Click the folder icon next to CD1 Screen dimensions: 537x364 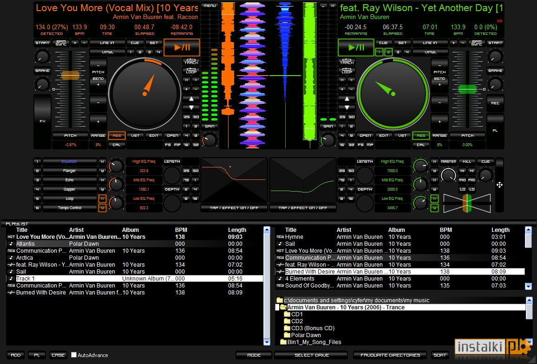click(287, 314)
